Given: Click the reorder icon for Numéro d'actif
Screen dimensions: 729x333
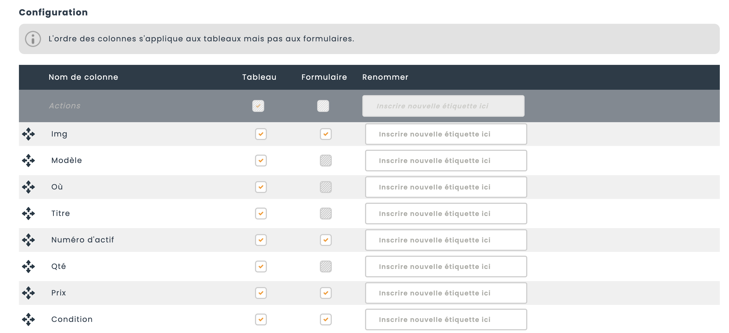Looking at the screenshot, I should 28,240.
